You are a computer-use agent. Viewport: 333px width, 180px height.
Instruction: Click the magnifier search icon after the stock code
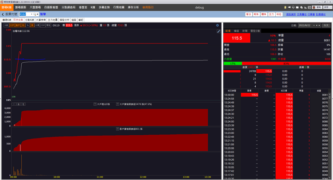click(35, 14)
